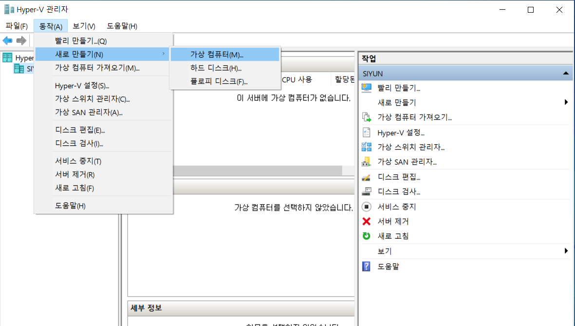The width and height of the screenshot is (575, 326).
Task: Expand the 새로 만들기 arrow in actions pane
Action: point(566,102)
